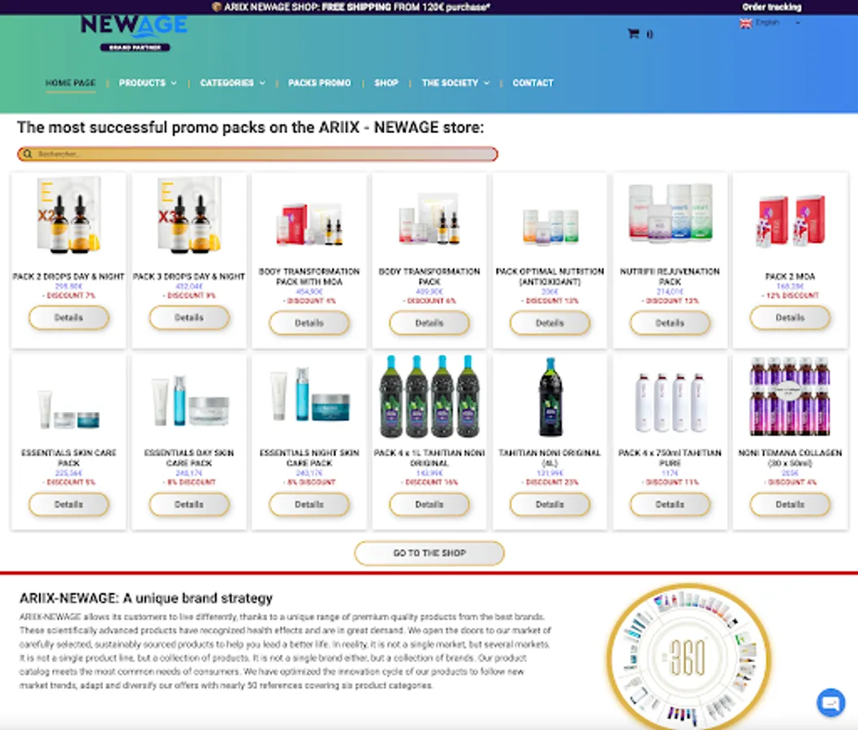This screenshot has height=730, width=858.
Task: View details for Pack 2 MOA
Action: 790,318
